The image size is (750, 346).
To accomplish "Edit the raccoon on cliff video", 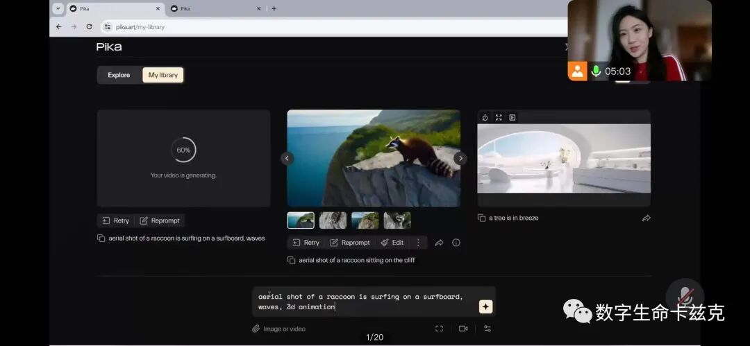I will coord(392,242).
